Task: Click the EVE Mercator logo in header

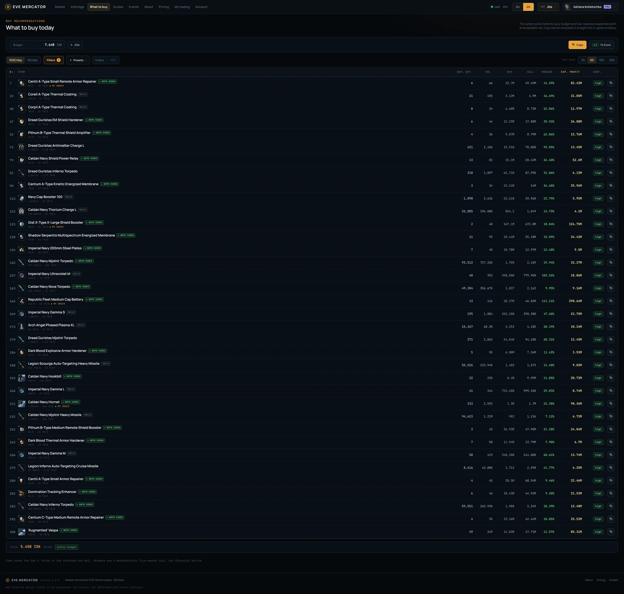Action: [26, 7]
